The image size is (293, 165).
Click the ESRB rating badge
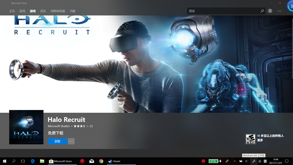tap(250, 139)
